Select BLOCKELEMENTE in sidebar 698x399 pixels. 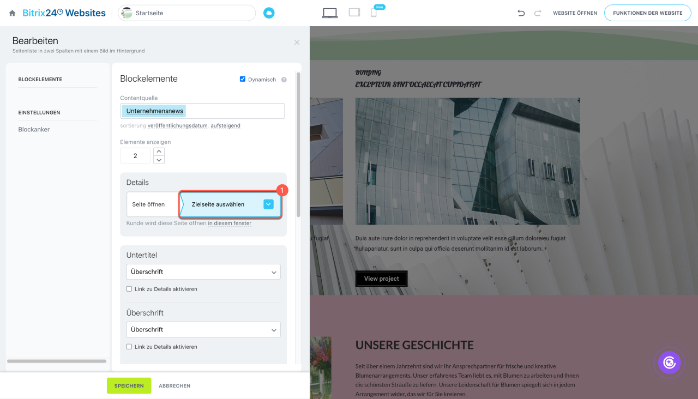pos(40,80)
